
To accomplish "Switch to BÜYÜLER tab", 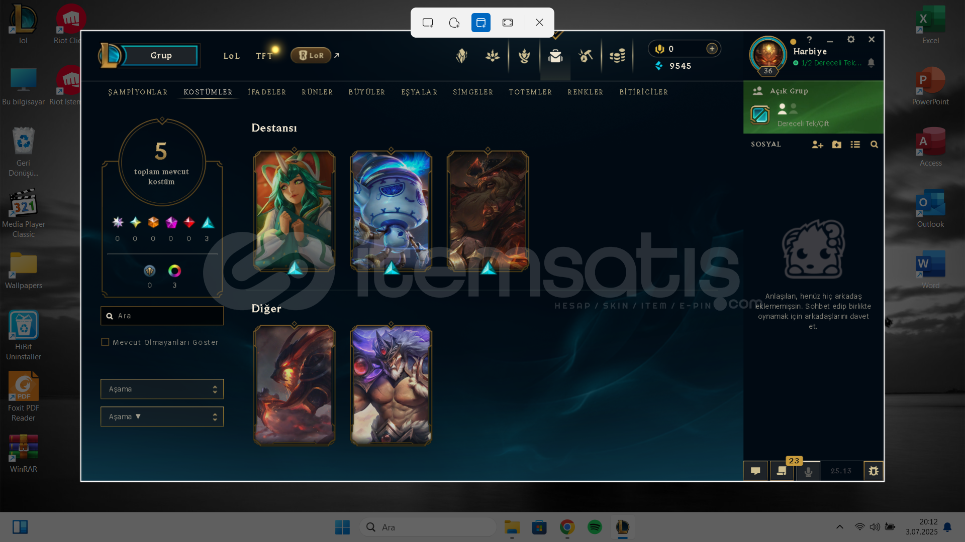I will click(367, 92).
